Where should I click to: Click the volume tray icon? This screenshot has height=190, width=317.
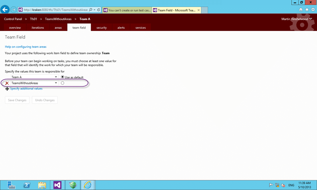point(283,185)
